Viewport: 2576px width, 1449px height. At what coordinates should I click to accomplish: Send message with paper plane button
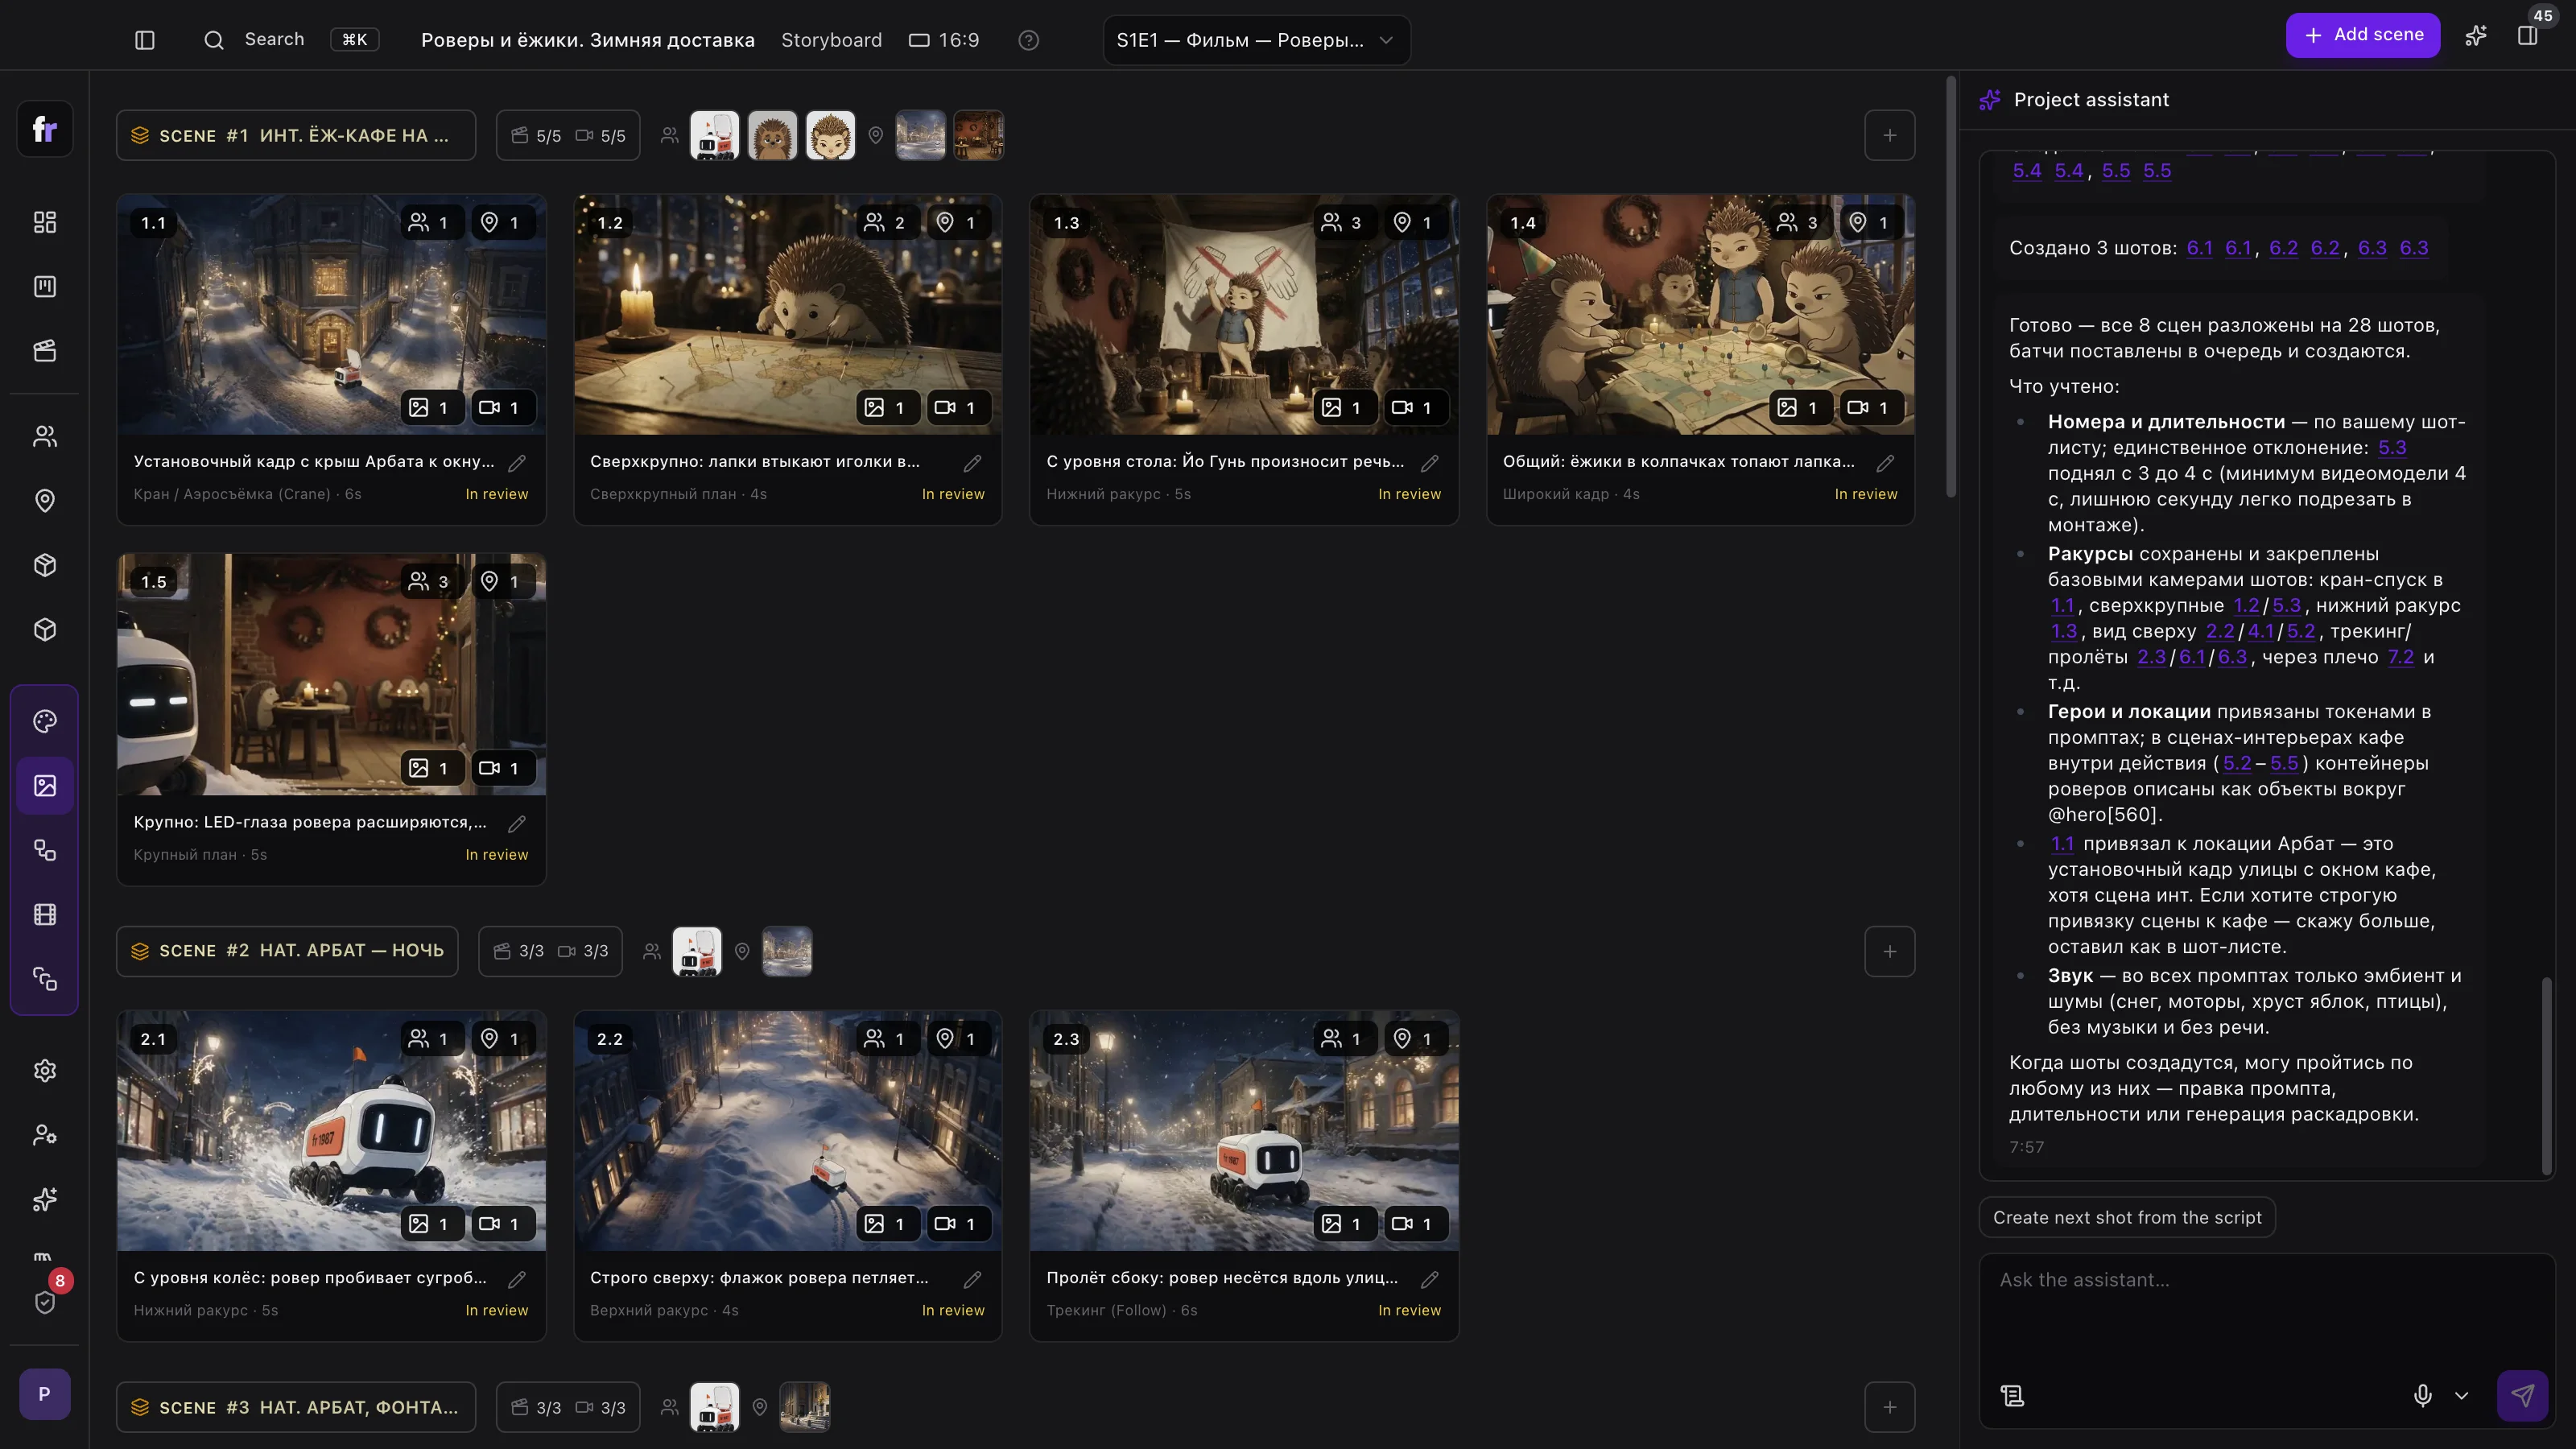click(2522, 1395)
